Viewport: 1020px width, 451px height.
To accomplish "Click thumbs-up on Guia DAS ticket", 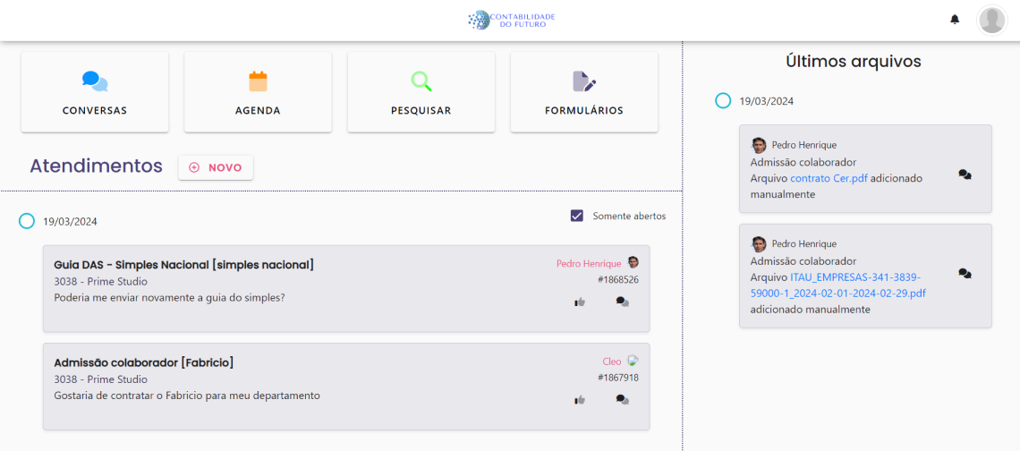I will pos(579,302).
